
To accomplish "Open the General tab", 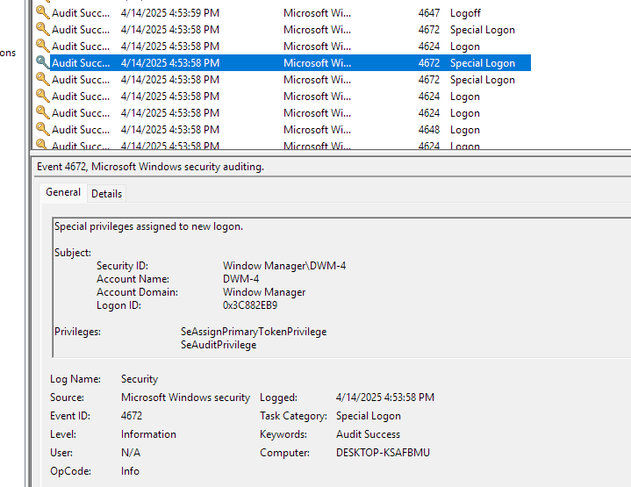I will tap(63, 192).
